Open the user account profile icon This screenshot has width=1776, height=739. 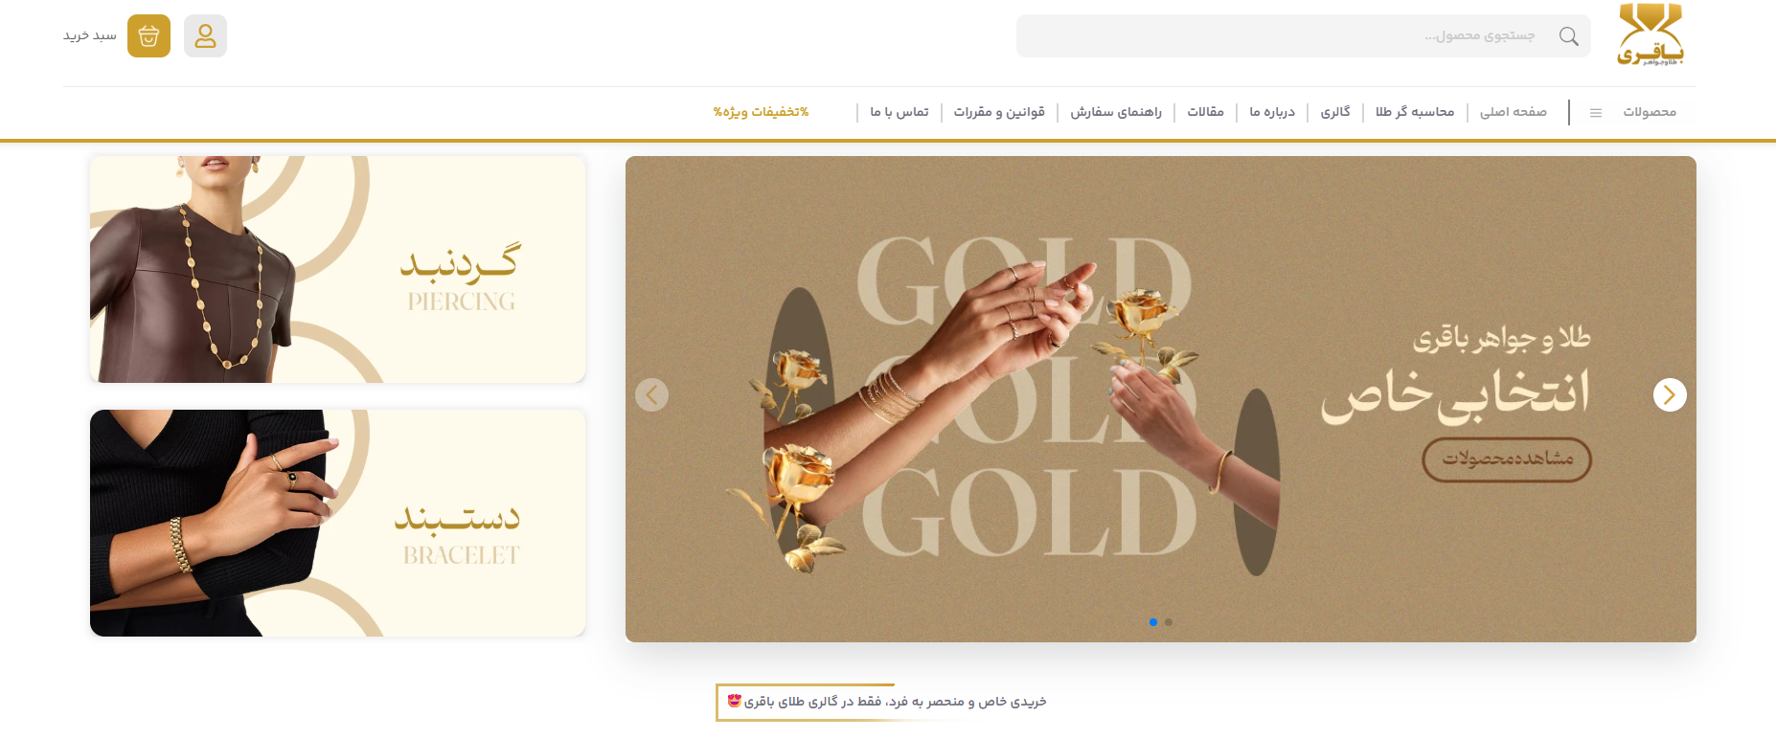coord(205,35)
